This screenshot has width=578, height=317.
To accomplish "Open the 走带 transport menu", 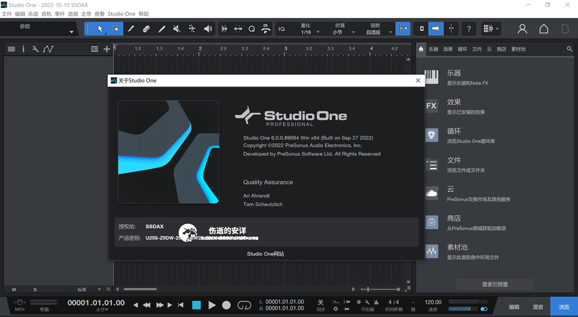I will (86, 14).
